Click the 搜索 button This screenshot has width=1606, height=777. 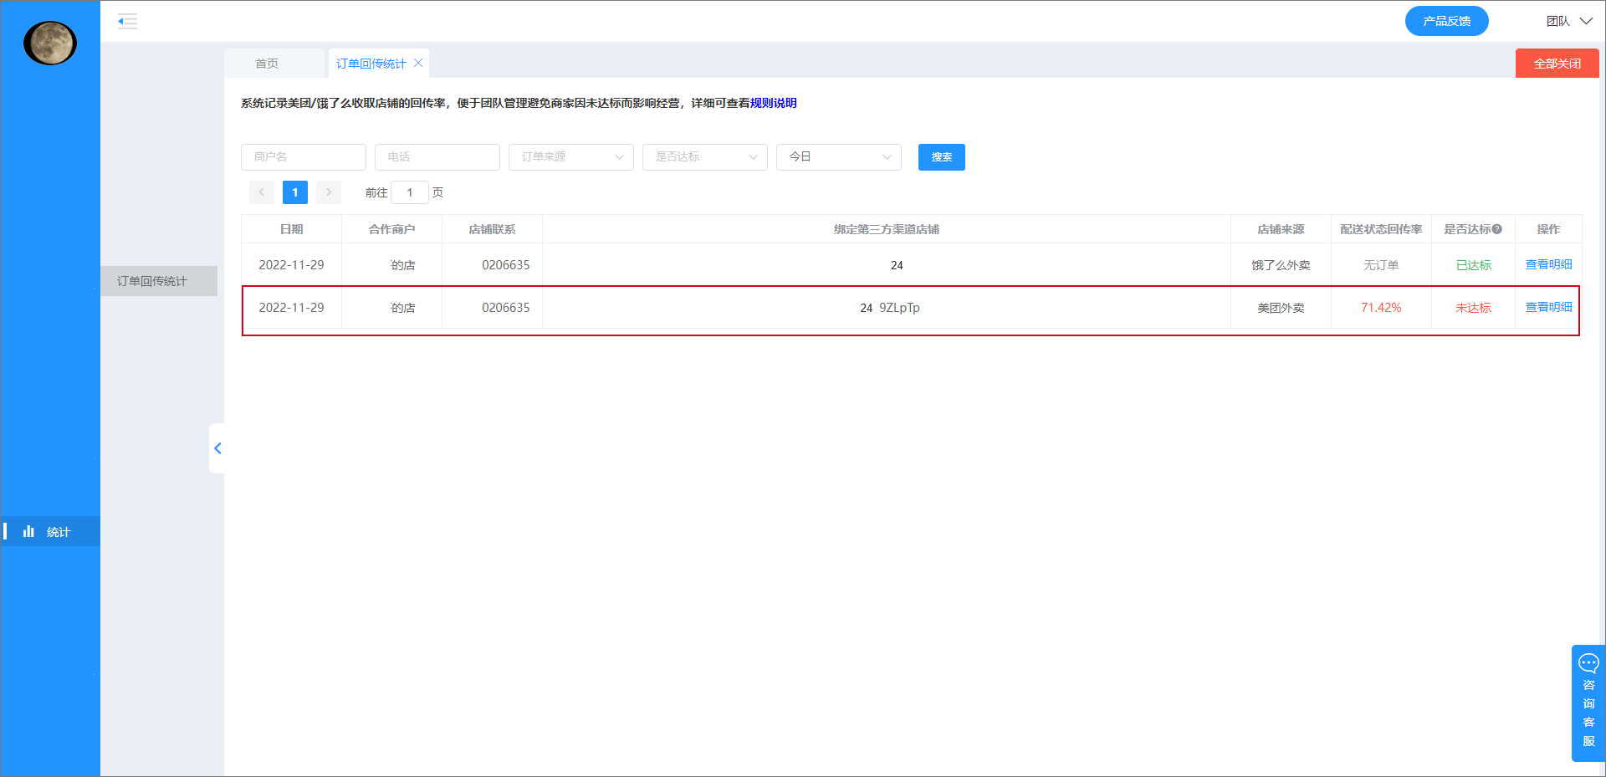click(942, 157)
